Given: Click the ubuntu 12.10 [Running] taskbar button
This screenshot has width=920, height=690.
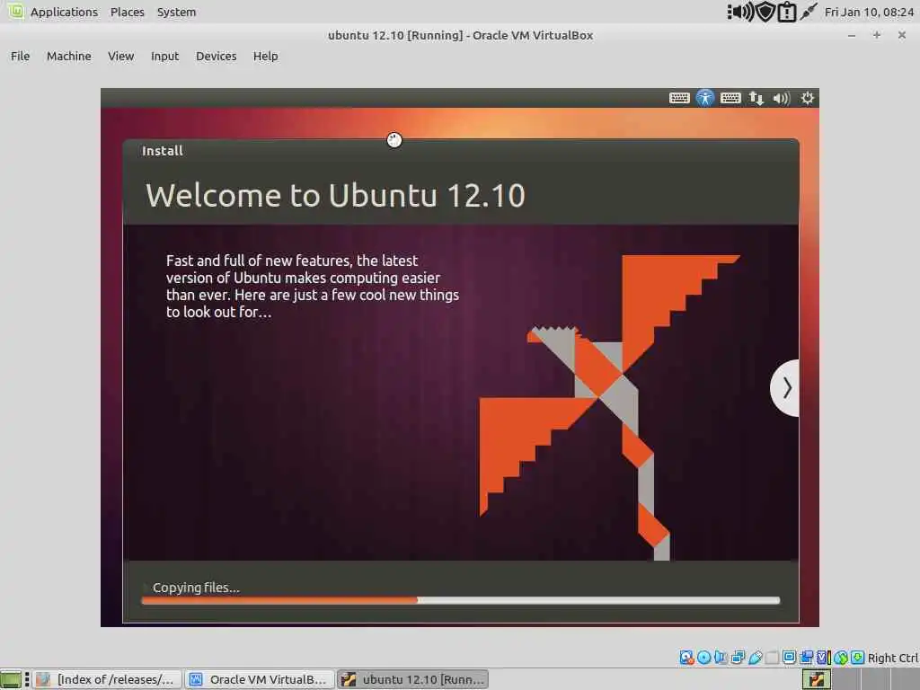Looking at the screenshot, I should coord(412,679).
